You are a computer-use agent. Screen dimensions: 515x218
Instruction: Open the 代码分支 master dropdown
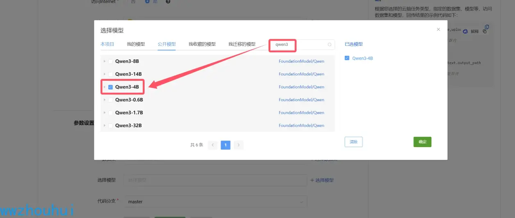tap(215, 202)
